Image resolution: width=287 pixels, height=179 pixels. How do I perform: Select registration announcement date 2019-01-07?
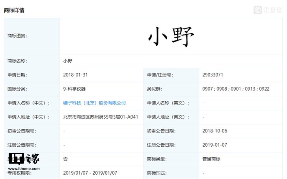point(215,145)
